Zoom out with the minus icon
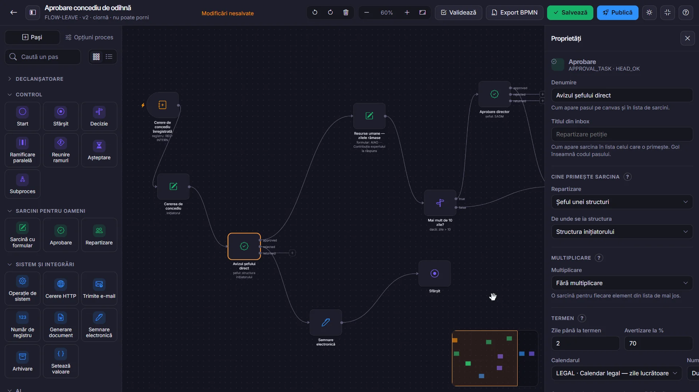699x392 pixels. pos(366,12)
